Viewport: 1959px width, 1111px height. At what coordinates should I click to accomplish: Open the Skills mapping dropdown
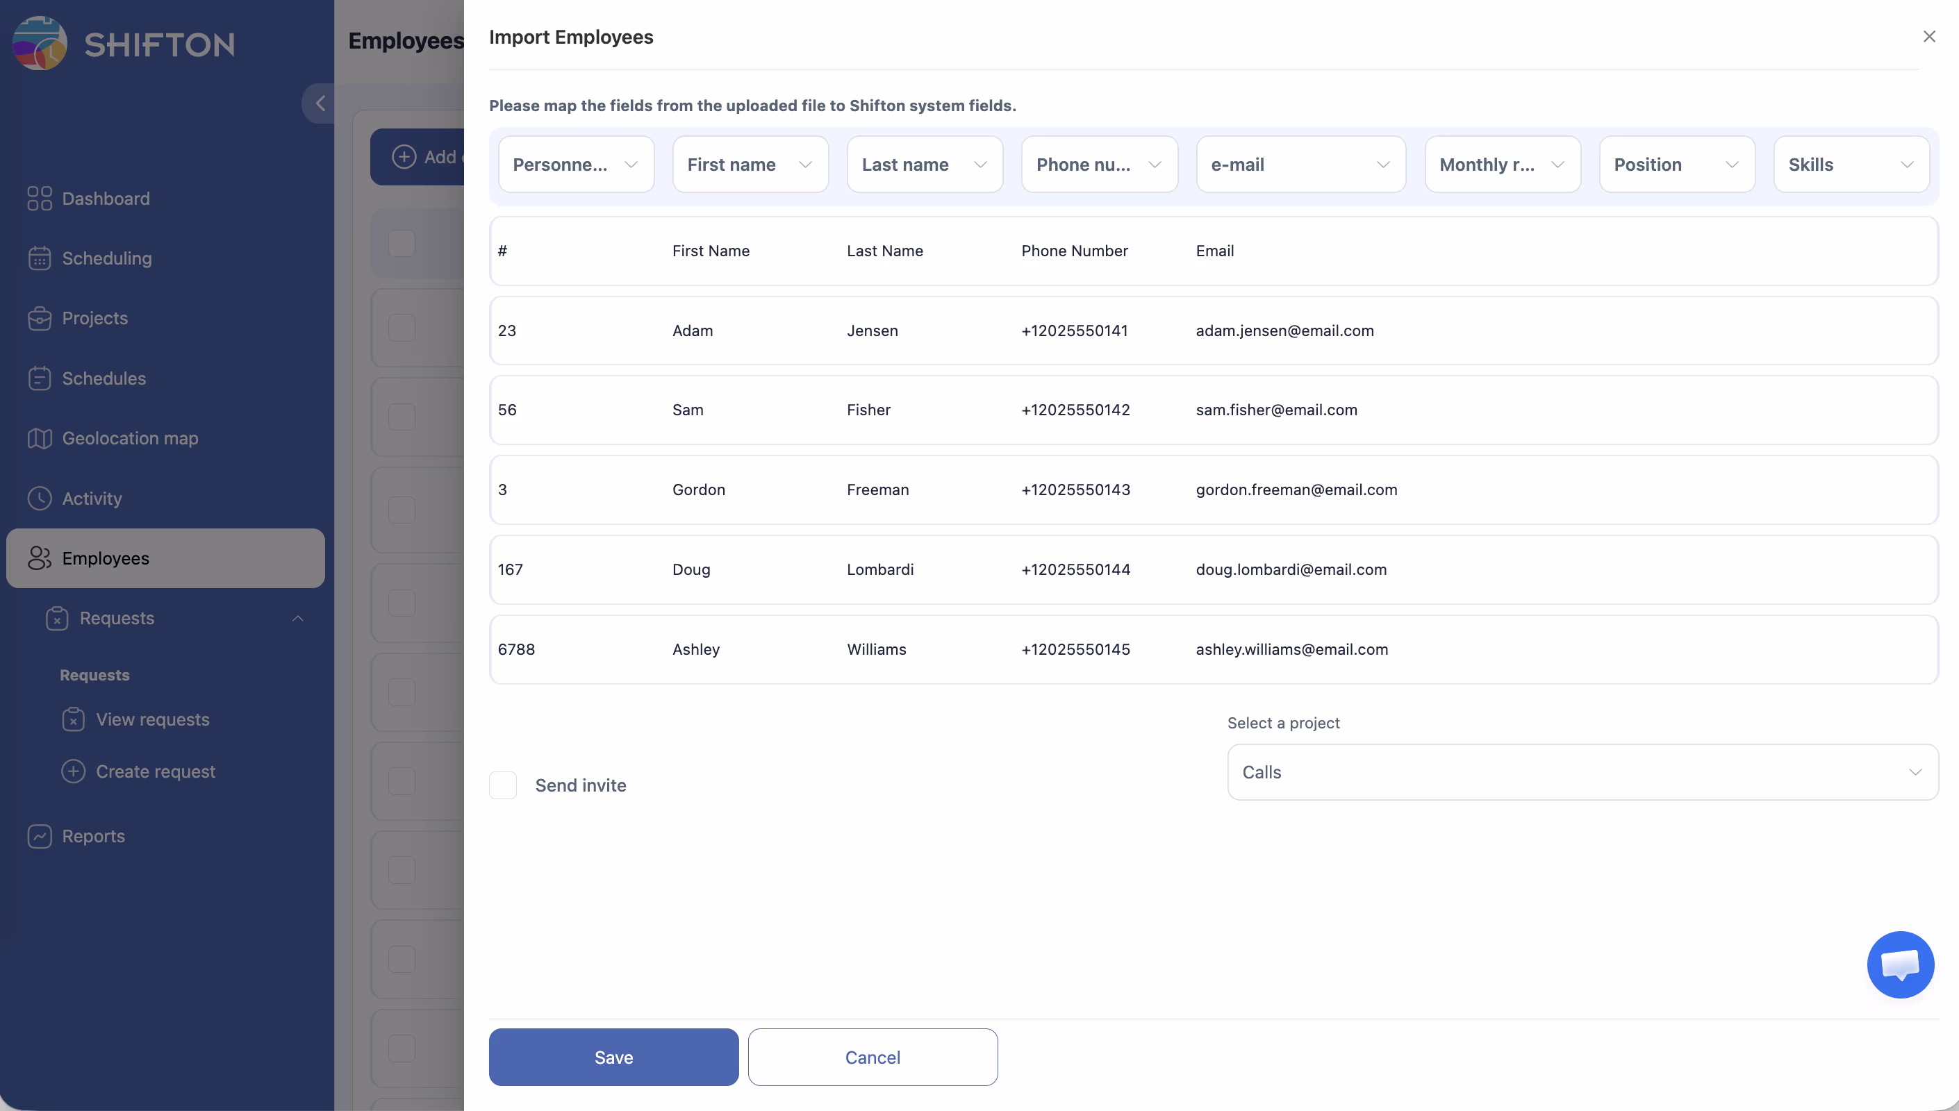pos(1851,165)
